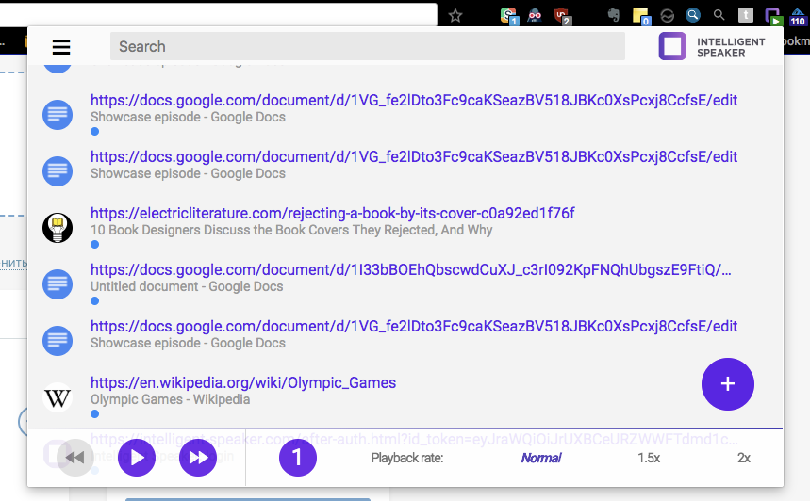Viewport: 810px width, 501px height.
Task: Rewind with the gray back button
Action: [x=75, y=457]
